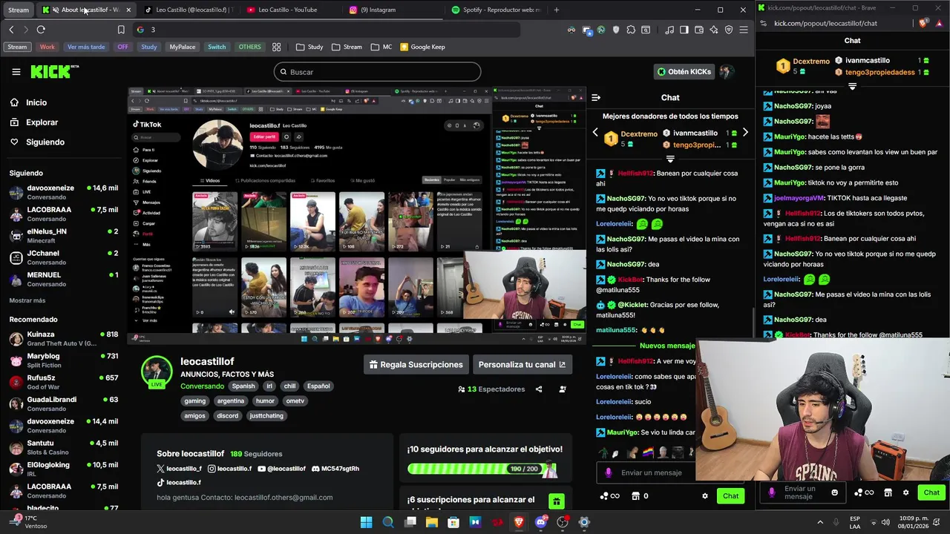
Task: Click Personaliza tu canal button
Action: click(522, 365)
